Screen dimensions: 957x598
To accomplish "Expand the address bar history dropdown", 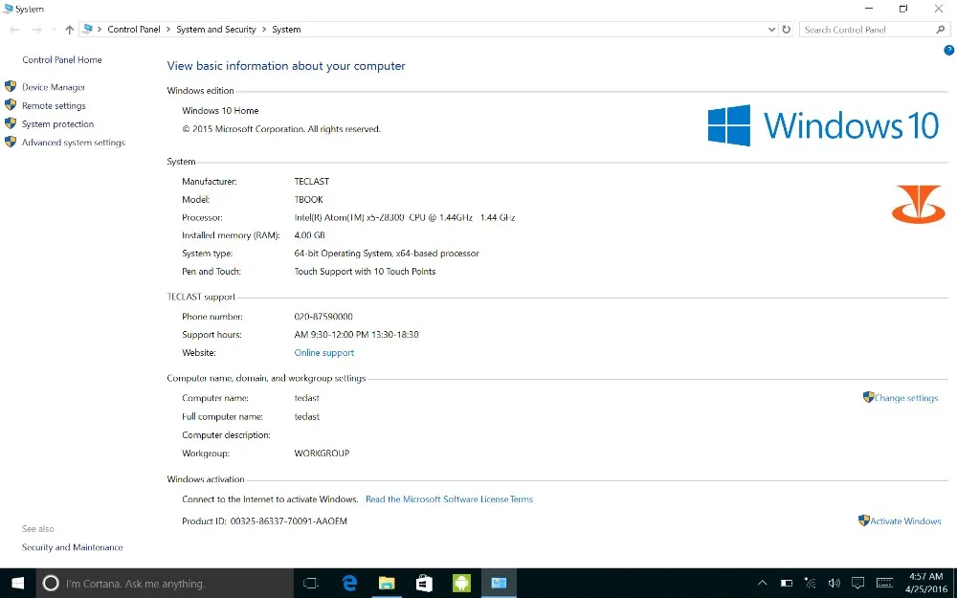I will click(x=771, y=30).
